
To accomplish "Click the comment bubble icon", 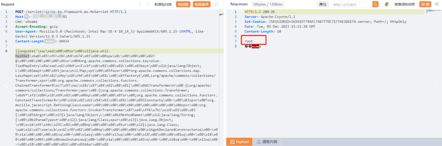I will coord(437,4).
